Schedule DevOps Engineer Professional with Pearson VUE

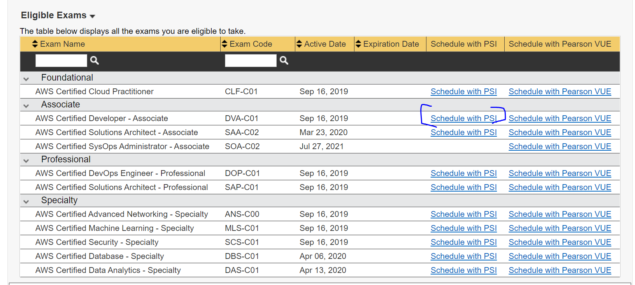pyautogui.click(x=560, y=173)
